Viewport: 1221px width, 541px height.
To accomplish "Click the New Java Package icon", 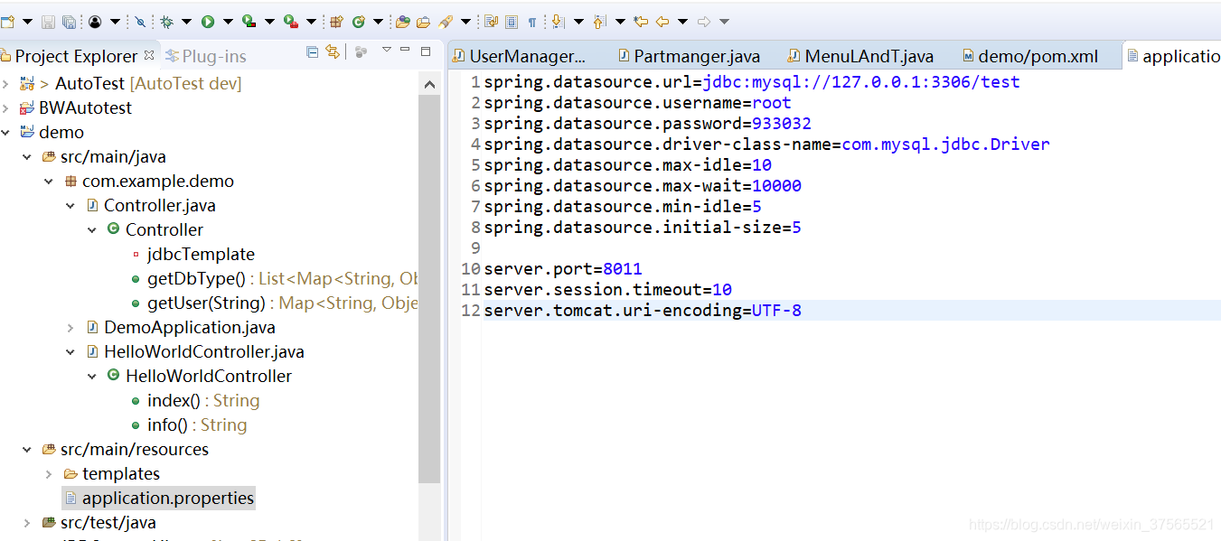I will 336,21.
